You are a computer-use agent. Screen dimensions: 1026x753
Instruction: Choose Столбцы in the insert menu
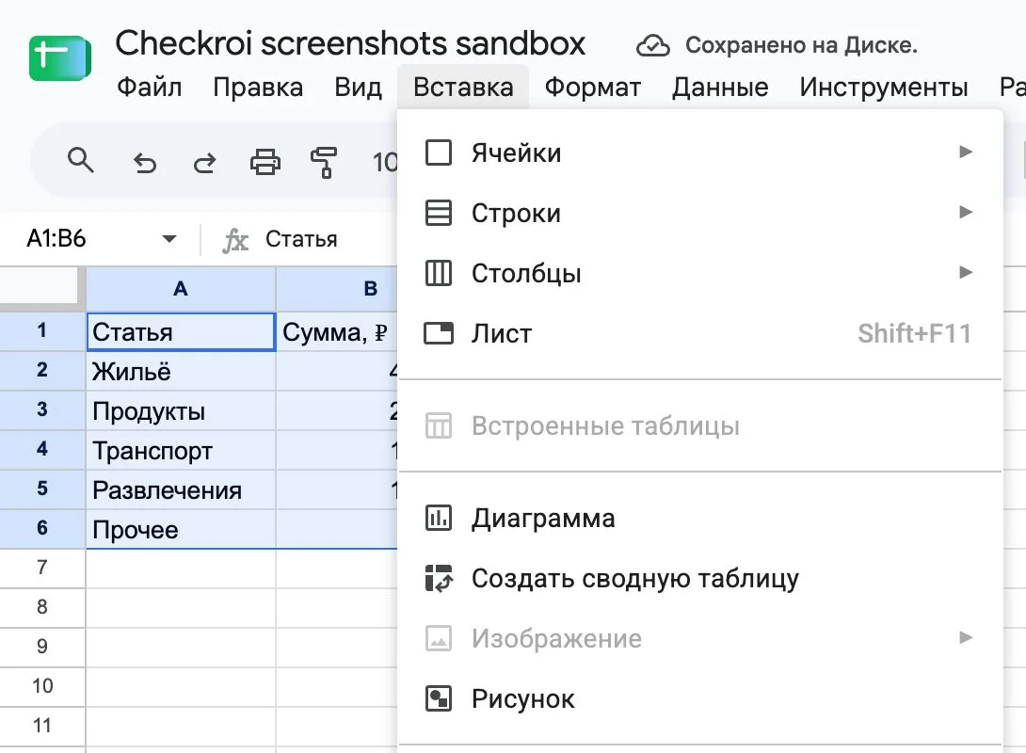click(700, 273)
